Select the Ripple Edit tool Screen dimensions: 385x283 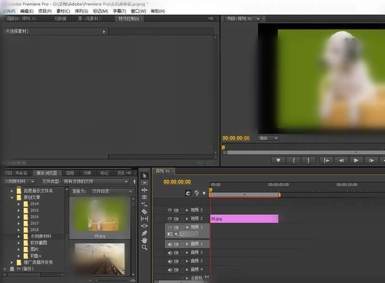click(x=144, y=190)
